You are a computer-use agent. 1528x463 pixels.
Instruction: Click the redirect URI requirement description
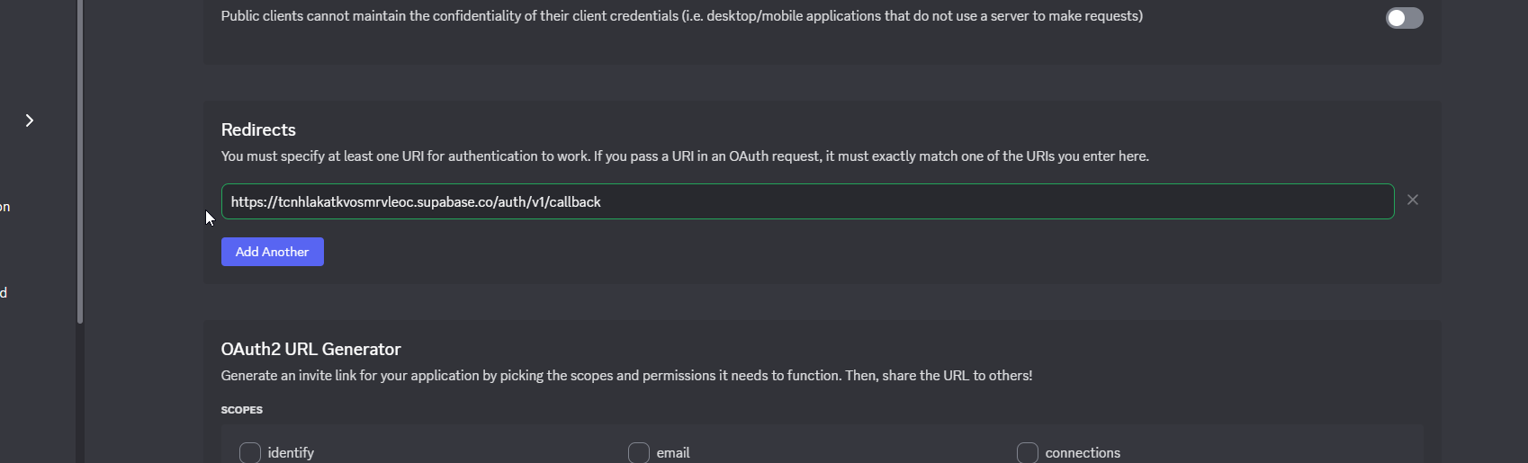pyautogui.click(x=685, y=156)
